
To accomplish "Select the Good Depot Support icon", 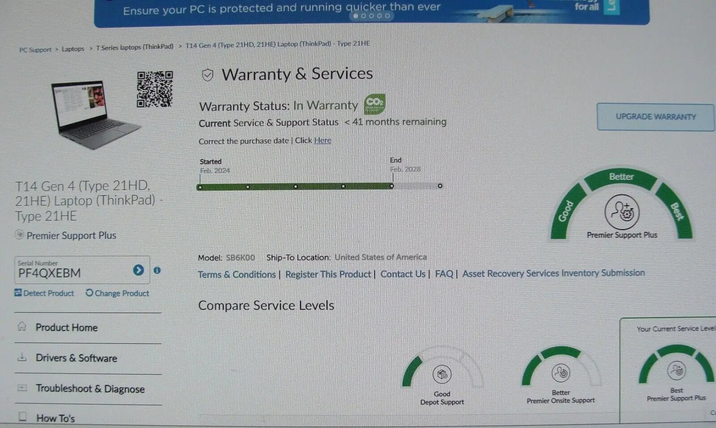I will [442, 374].
